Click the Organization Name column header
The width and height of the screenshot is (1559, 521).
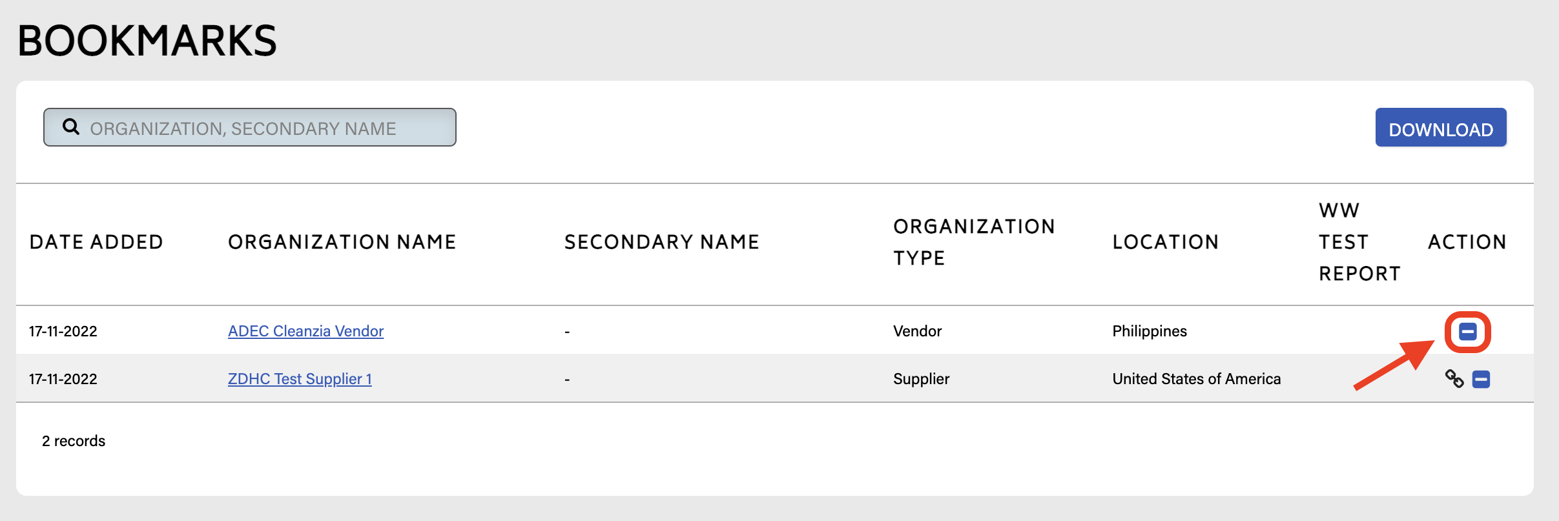tap(342, 242)
